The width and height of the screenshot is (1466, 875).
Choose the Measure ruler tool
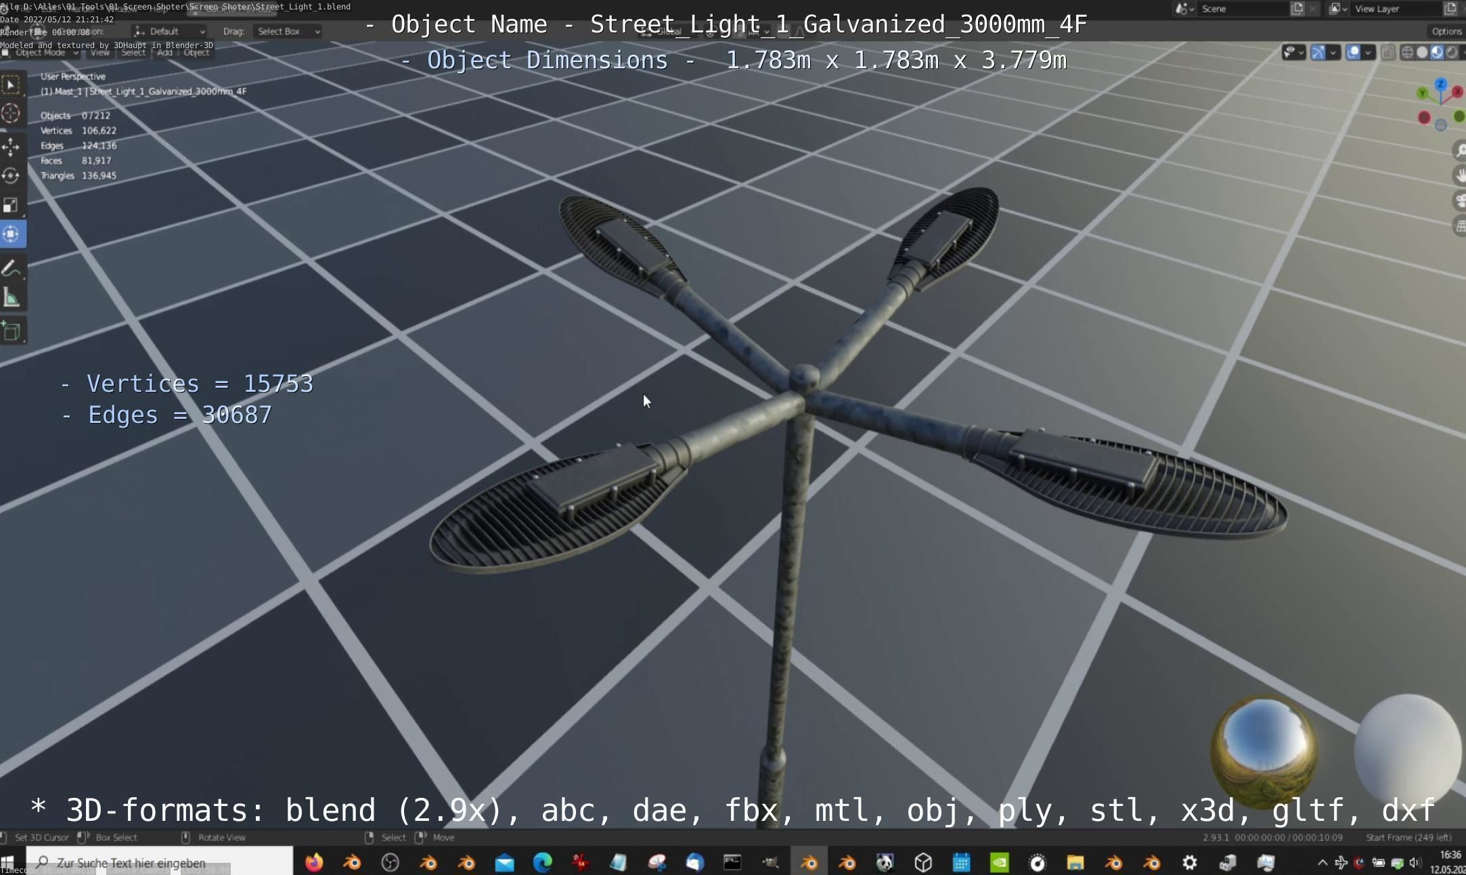click(11, 298)
